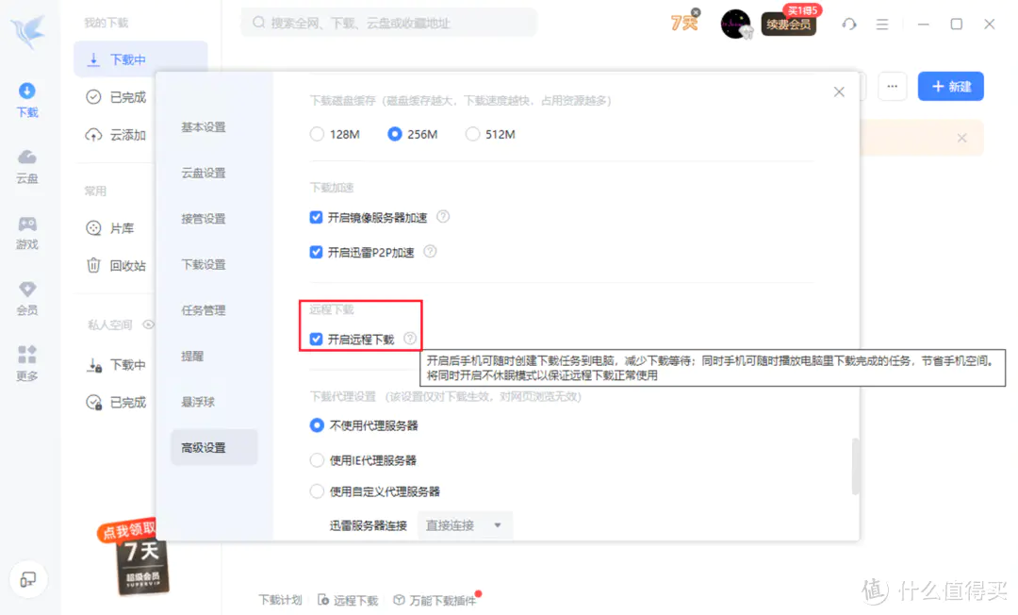Open 已完成 list under 我的下载
Viewport: 1018px width, 615px height.
[117, 97]
